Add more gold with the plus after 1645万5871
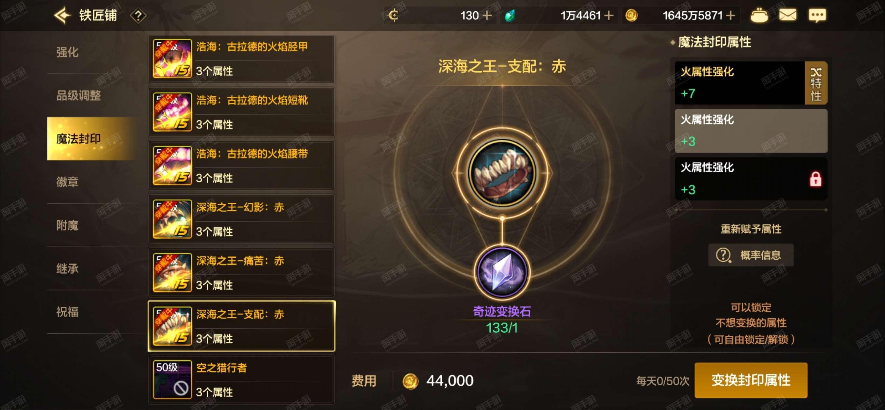This screenshot has width=885, height=410. pyautogui.click(x=730, y=16)
